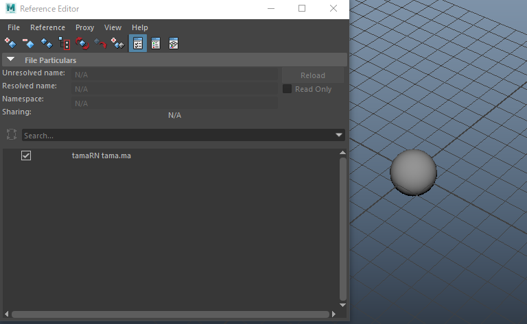The height and width of the screenshot is (324, 527).
Task: Open the File menu
Action: coord(14,27)
